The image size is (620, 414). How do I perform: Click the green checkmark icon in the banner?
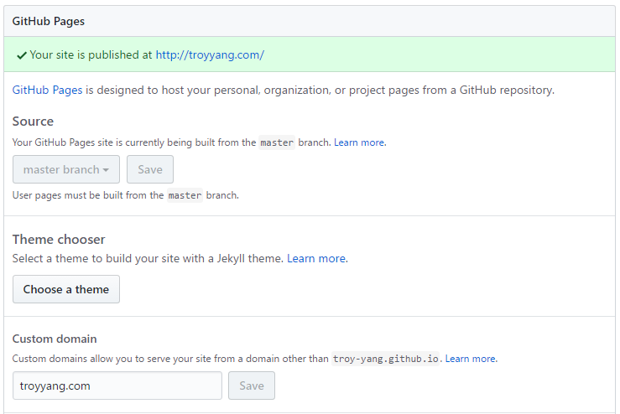coord(21,55)
